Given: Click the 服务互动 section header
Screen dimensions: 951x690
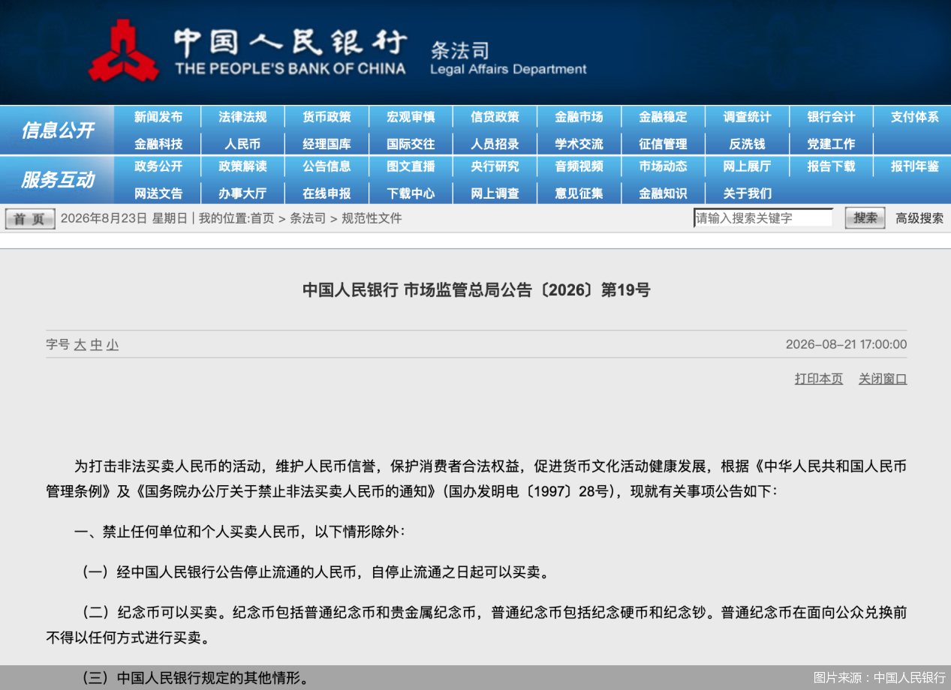Looking at the screenshot, I should [x=57, y=180].
